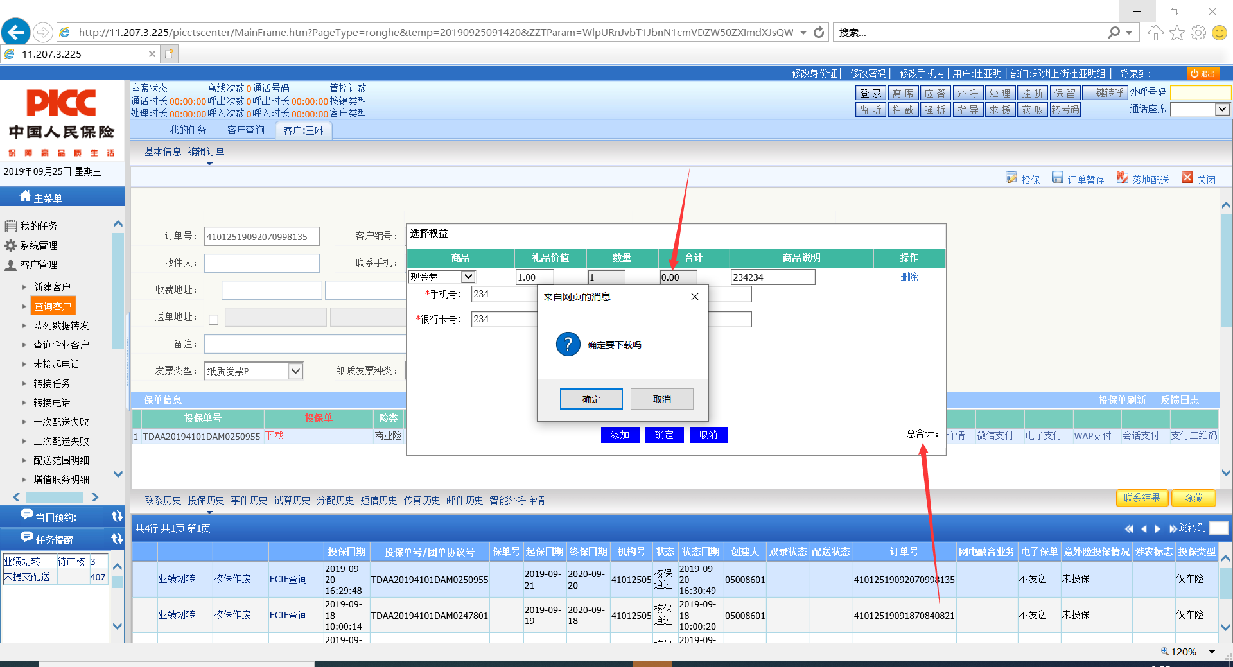This screenshot has height=667, width=1233.
Task: Open the 通话座席 dropdown
Action: 1221,110
